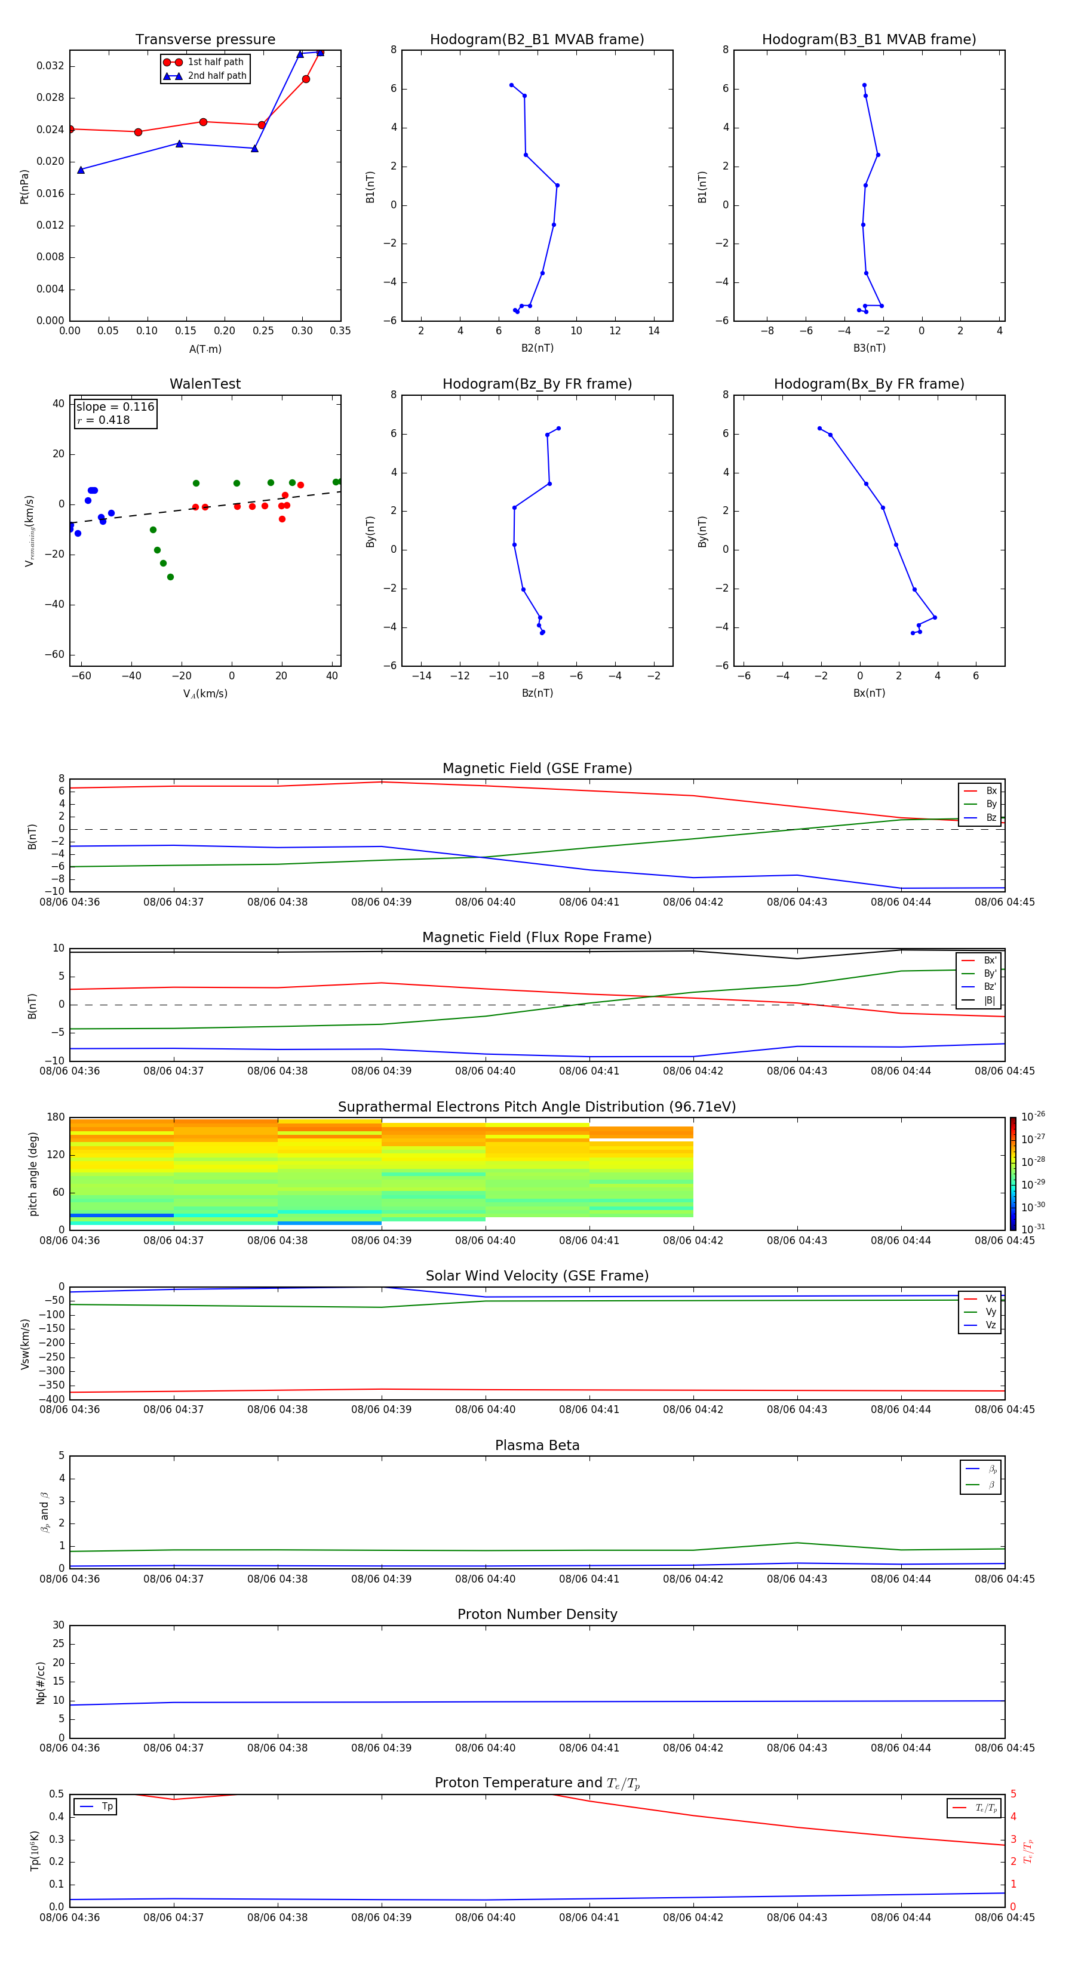The image size is (1075, 1970).
Task: Click the 'pitch angle (deg)' y-axis label
Action: [x=33, y=1174]
